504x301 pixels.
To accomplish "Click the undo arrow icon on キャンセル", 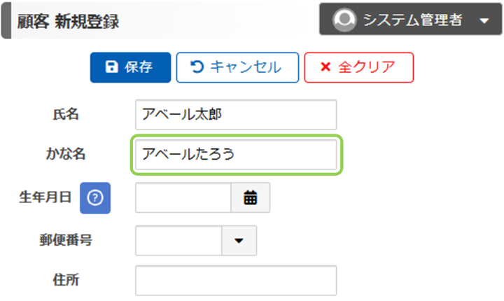I will pyautogui.click(x=197, y=67).
